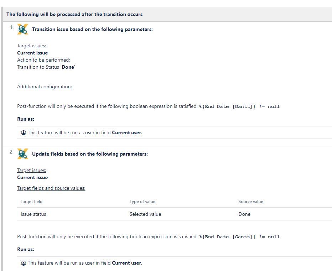Click 'Transition to Status Done' text
Screen dimensions: 332x271
tap(46, 67)
